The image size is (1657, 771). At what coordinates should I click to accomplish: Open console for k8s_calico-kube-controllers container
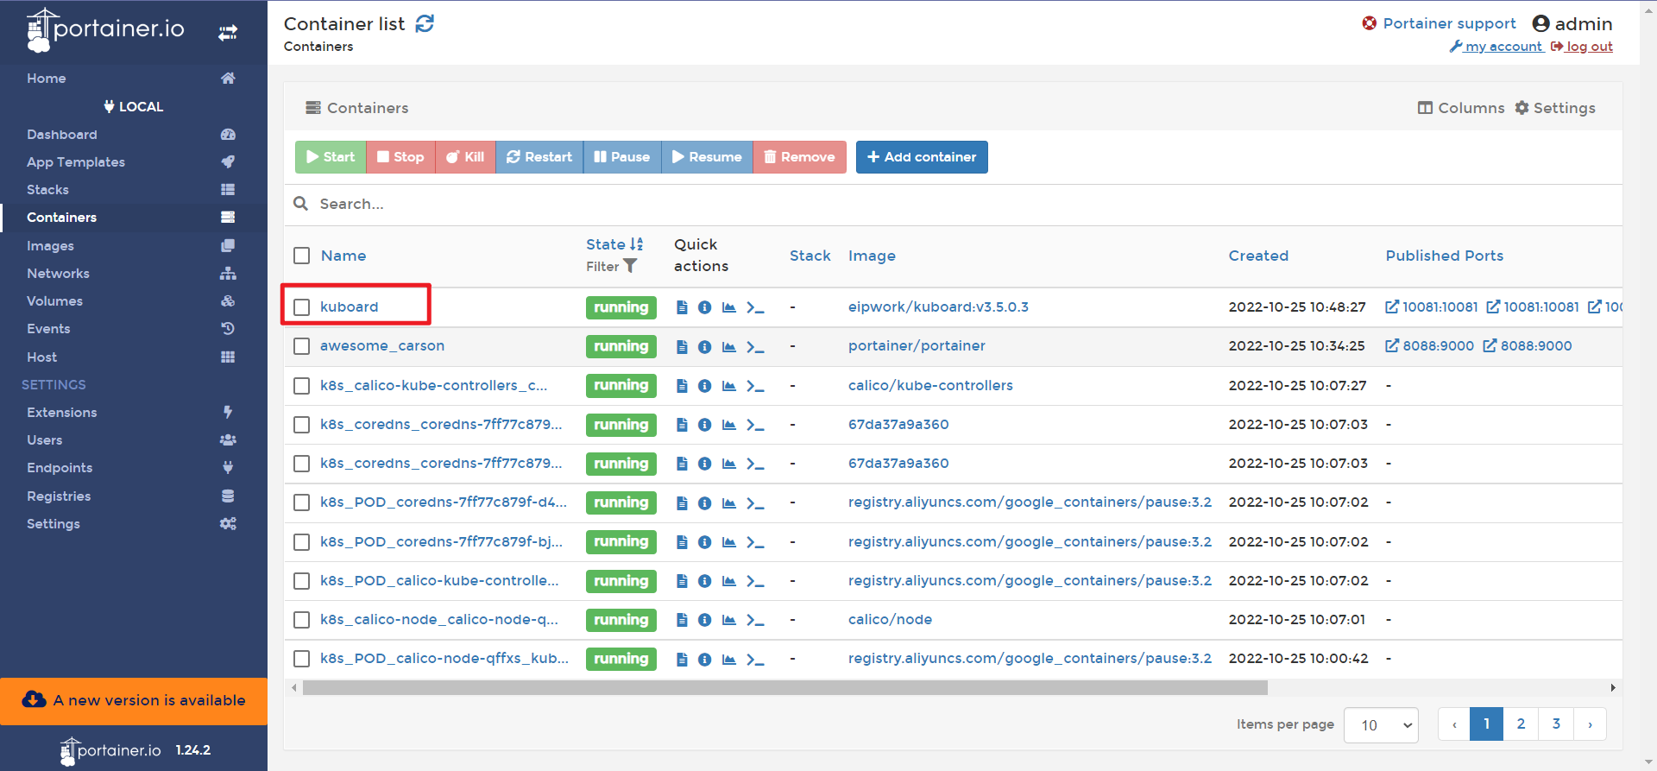pyautogui.click(x=755, y=386)
